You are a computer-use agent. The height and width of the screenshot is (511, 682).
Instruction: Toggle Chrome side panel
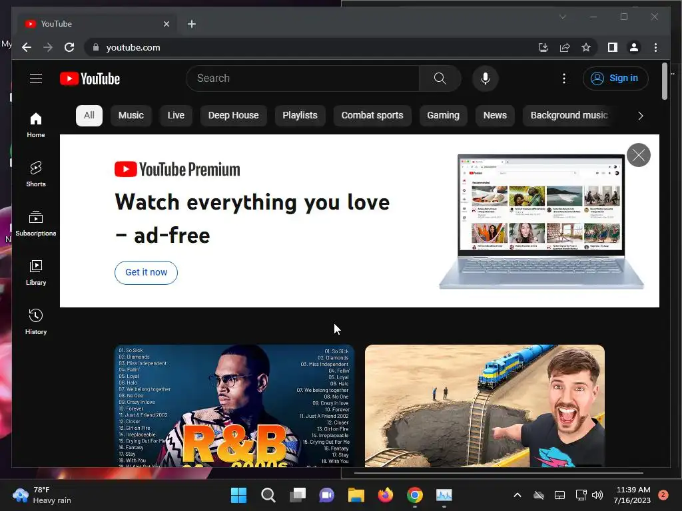pyautogui.click(x=613, y=47)
